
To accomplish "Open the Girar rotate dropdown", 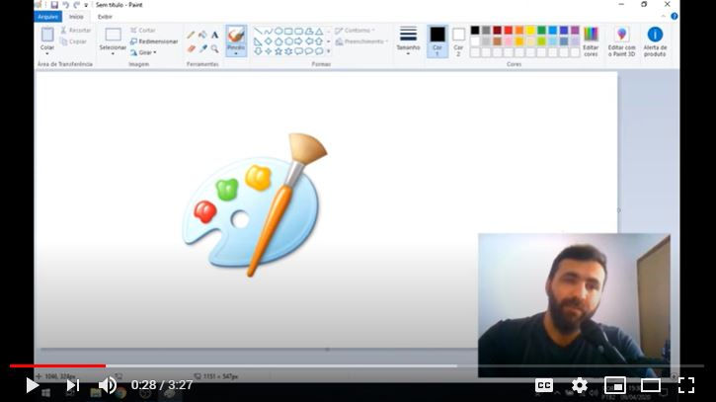I will pos(143,52).
